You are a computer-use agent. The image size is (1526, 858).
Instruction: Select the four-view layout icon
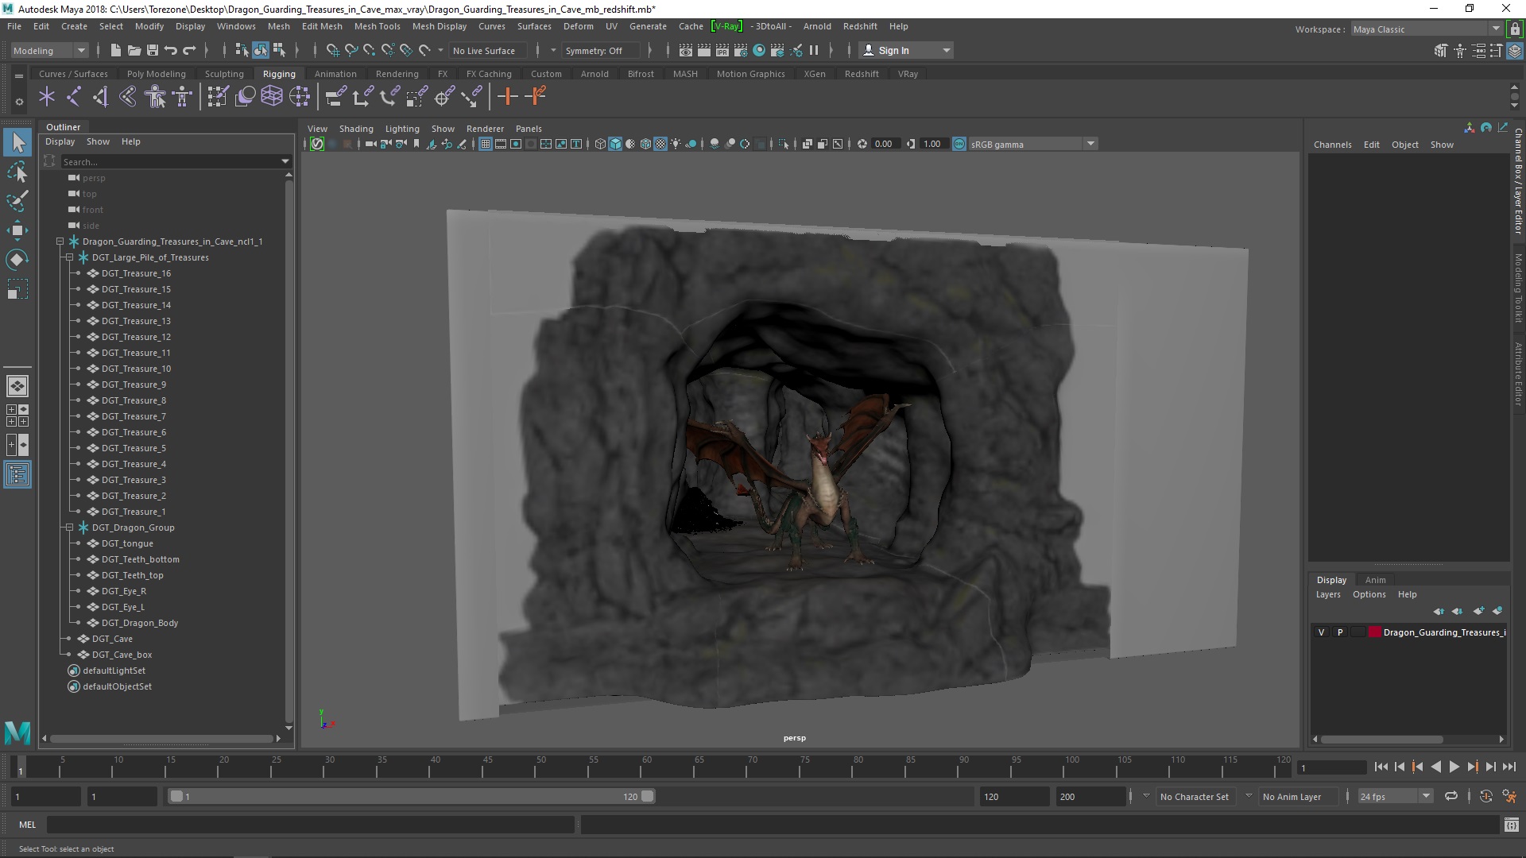(17, 415)
